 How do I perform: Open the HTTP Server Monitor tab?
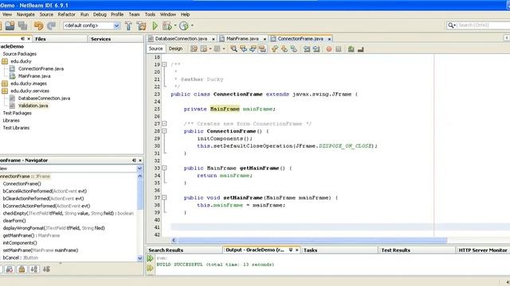pyautogui.click(x=483, y=250)
